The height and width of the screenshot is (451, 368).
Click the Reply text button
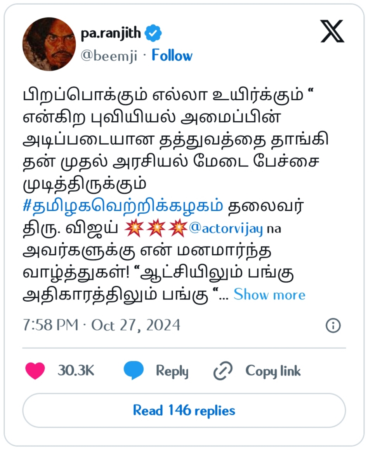172,371
